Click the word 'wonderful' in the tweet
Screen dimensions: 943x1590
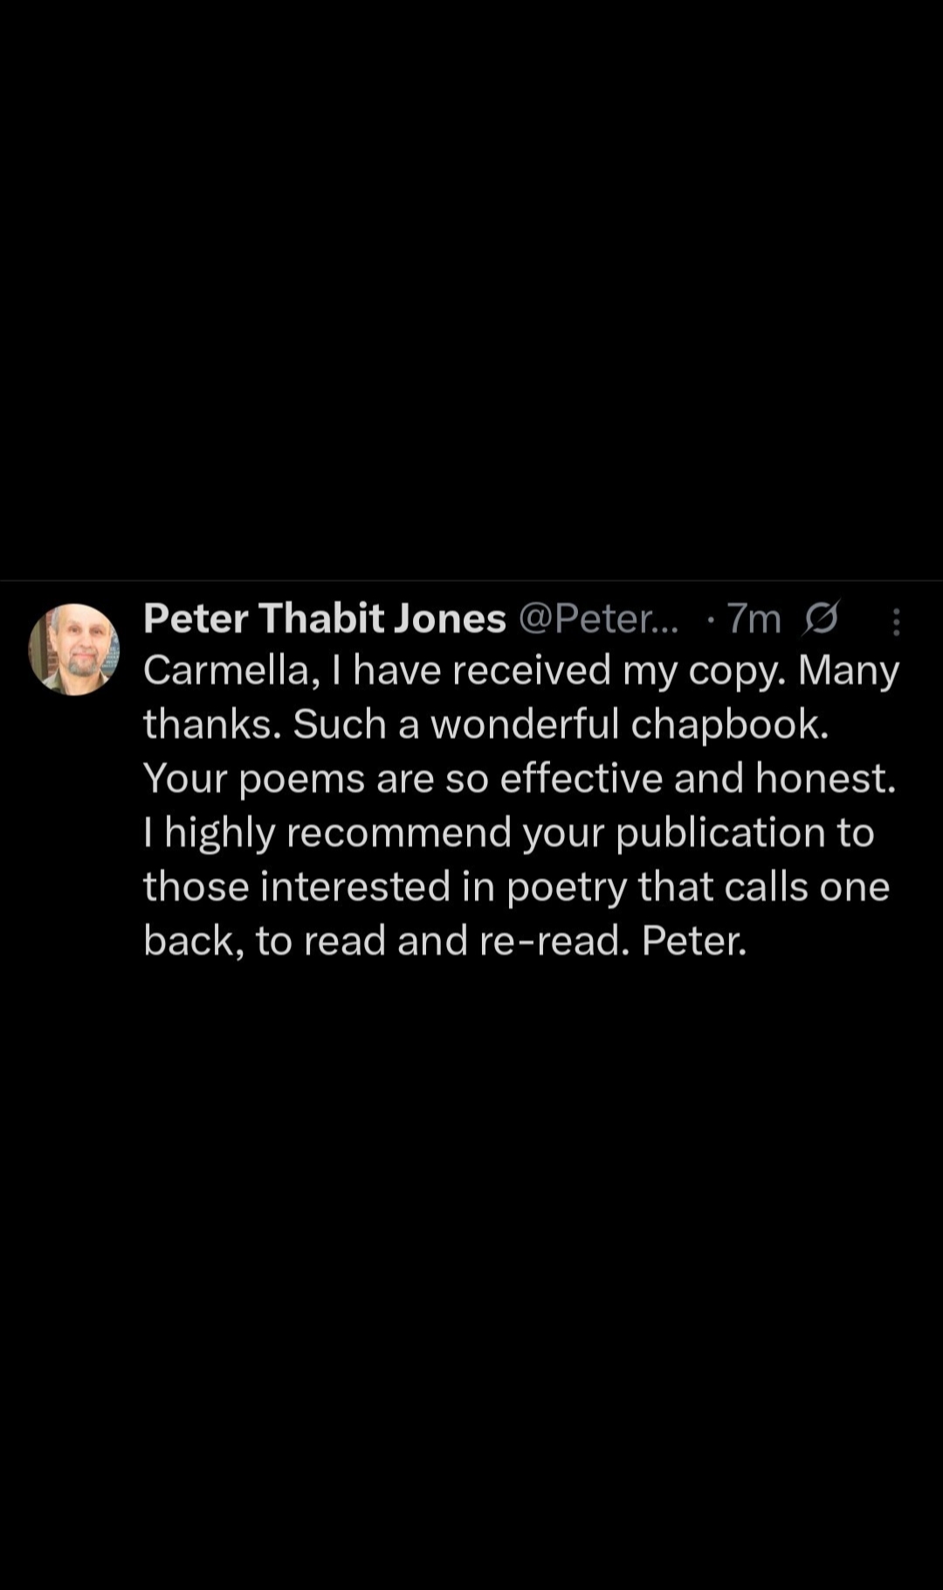click(x=524, y=724)
